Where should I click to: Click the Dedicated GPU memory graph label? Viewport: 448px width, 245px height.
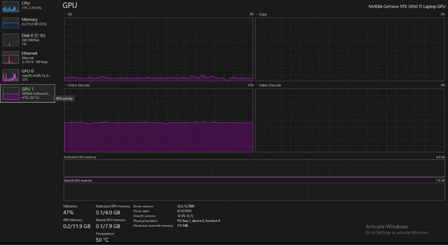pos(80,157)
